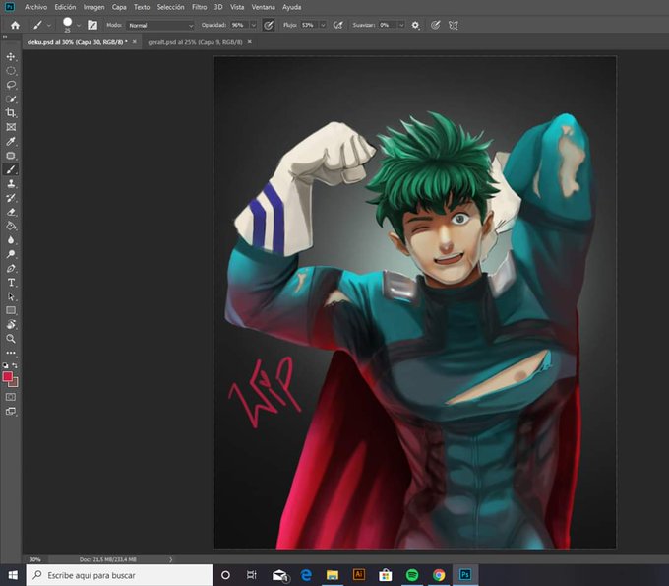
Task: Select the Elliptical Marquee tool
Action: click(x=11, y=71)
